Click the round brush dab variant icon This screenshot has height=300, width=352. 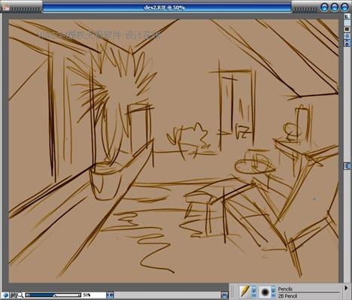pyautogui.click(x=265, y=292)
